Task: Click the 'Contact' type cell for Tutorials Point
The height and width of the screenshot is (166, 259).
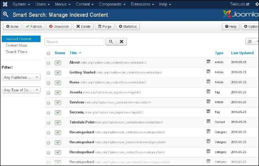Action: click(x=220, y=122)
